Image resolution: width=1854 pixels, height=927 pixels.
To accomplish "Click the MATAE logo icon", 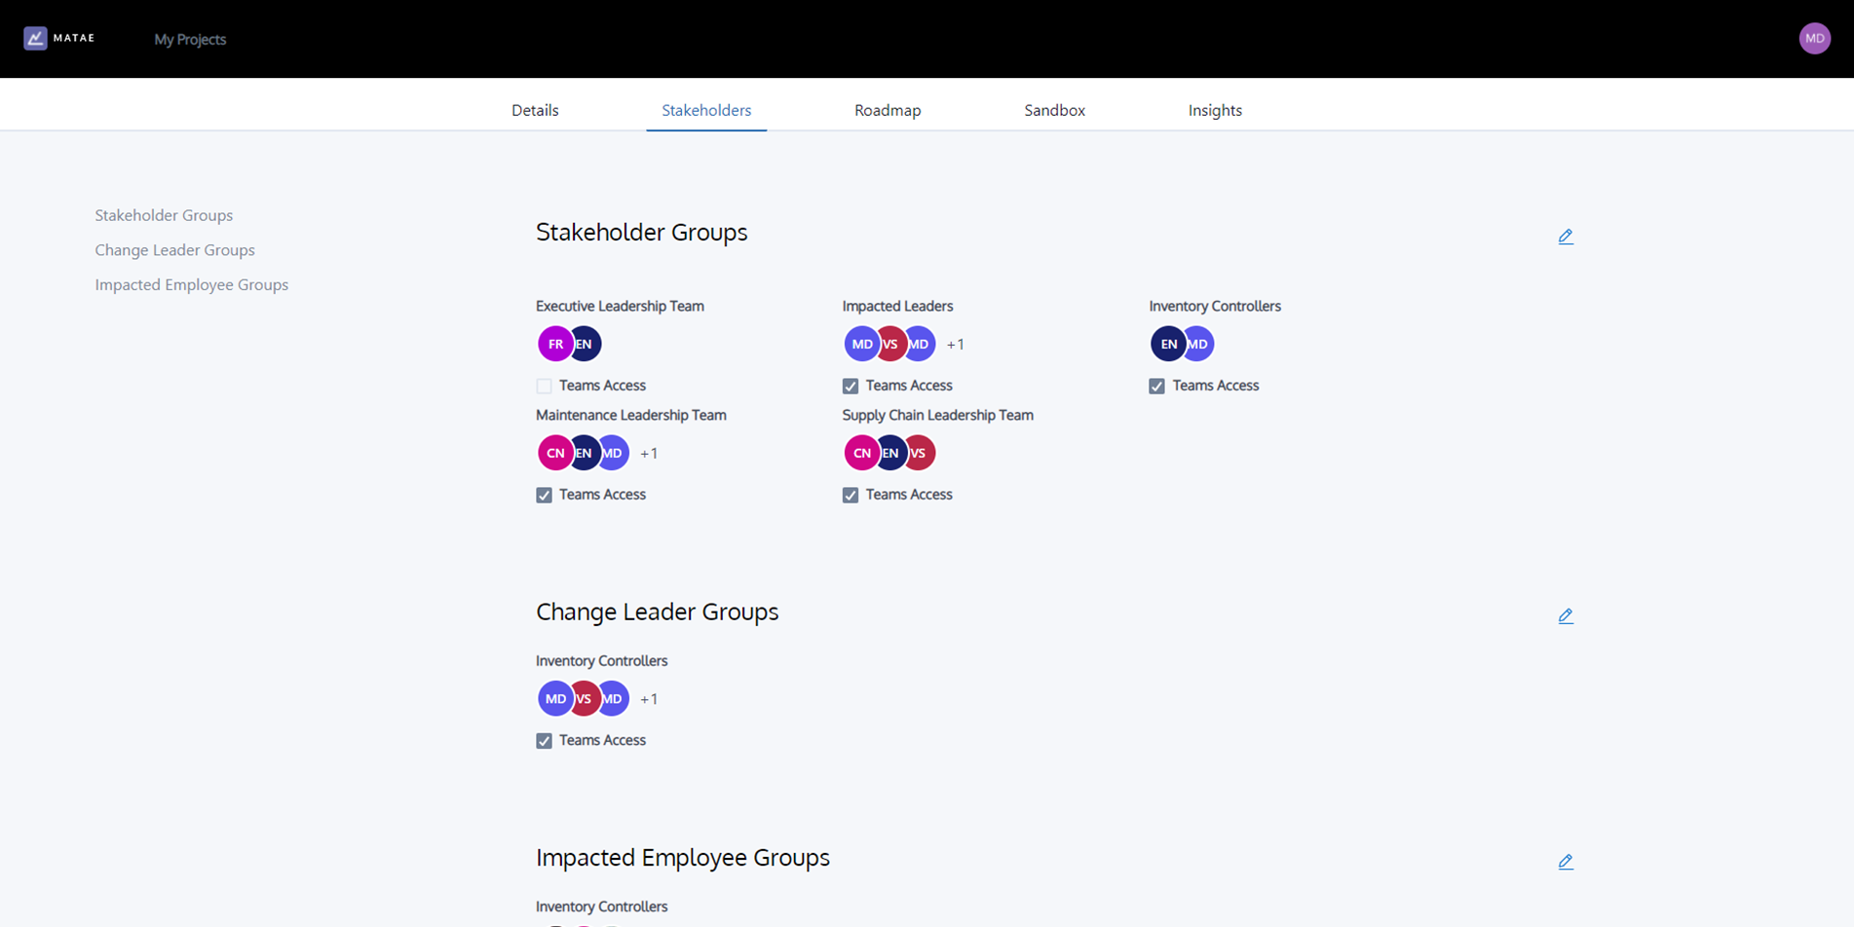I will (35, 38).
